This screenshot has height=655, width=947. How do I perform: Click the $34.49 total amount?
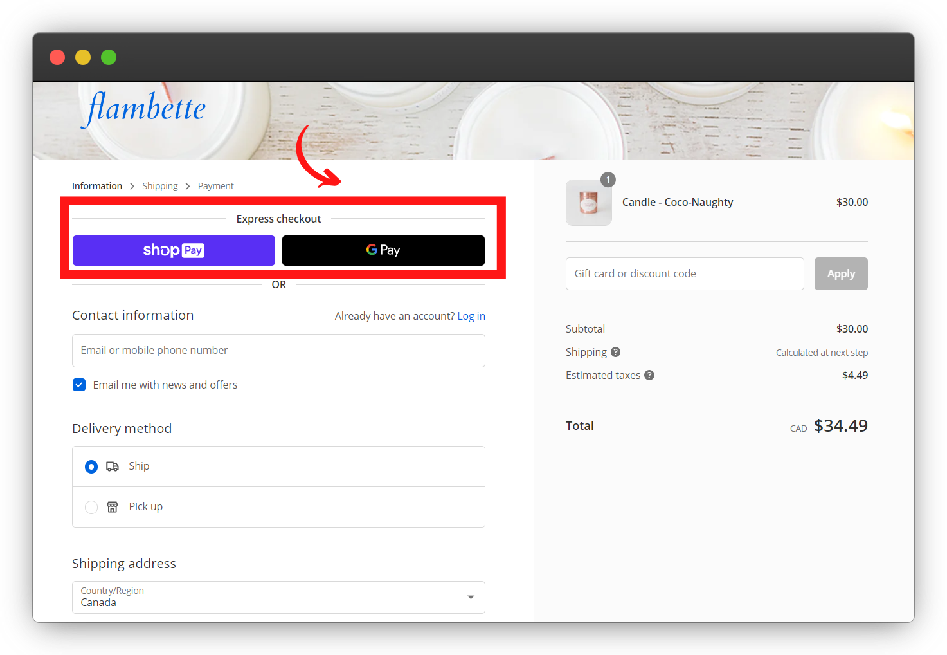point(841,426)
